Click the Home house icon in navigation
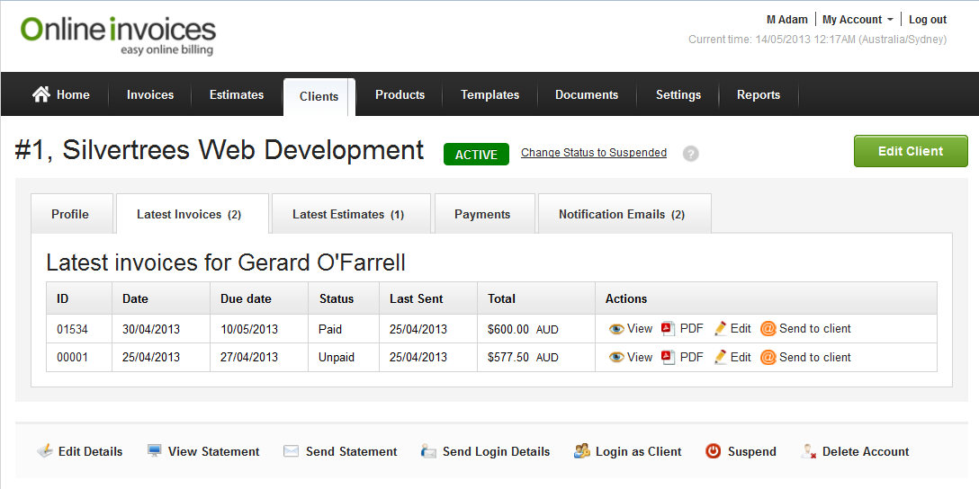979x489 pixels. point(40,94)
